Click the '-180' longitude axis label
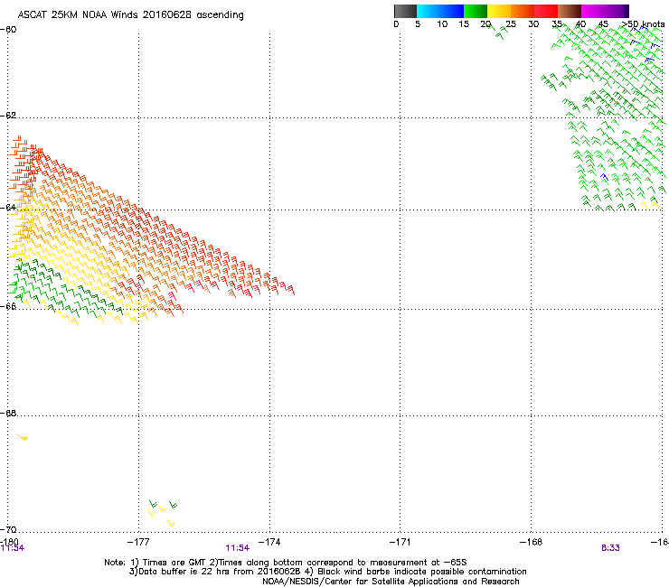Screen dimensions: 669x587 pyautogui.click(x=9, y=541)
